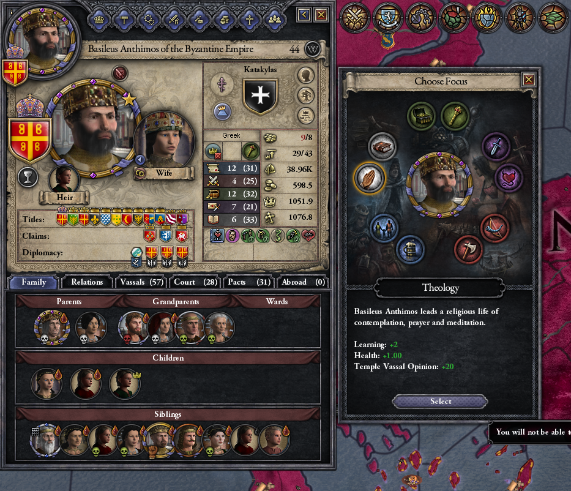The height and width of the screenshot is (491, 571).
Task: Select the Theology focus praying hands icon
Action: coord(369,178)
